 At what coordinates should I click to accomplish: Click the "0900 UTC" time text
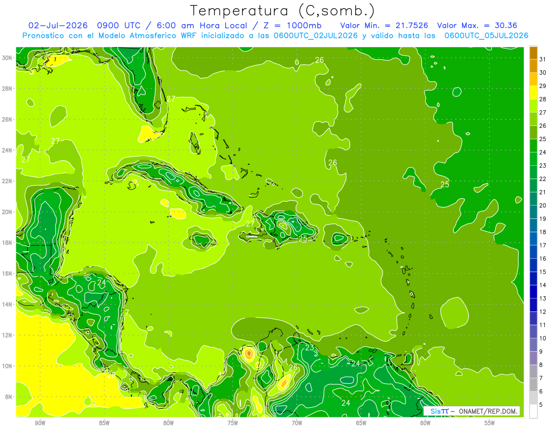pyautogui.click(x=118, y=25)
